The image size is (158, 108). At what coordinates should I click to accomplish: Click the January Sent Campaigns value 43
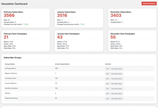(60, 37)
